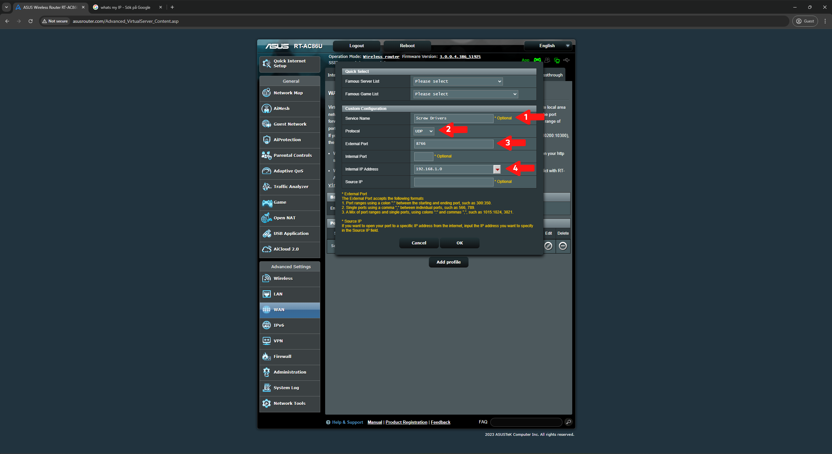
Task: Open USB Application icon
Action: tap(267, 233)
